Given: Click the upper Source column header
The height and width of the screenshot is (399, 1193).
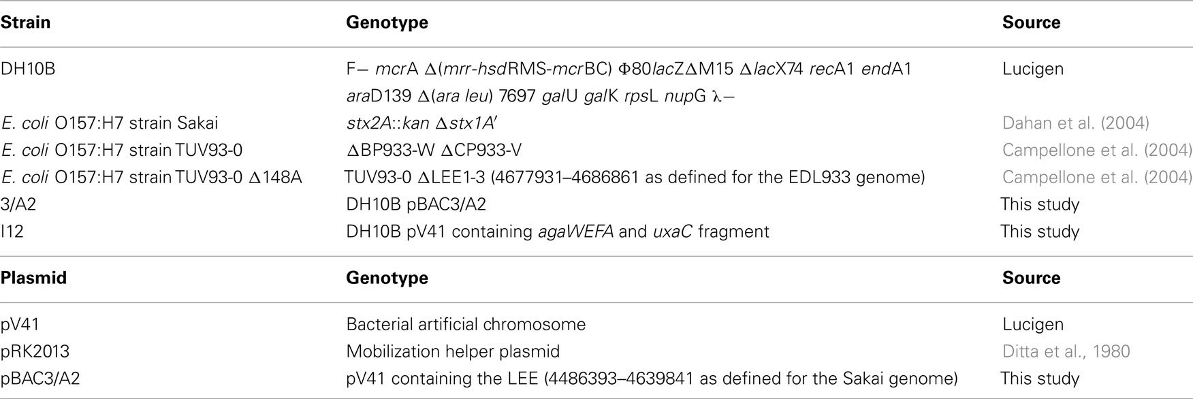Looking at the screenshot, I should (1031, 22).
